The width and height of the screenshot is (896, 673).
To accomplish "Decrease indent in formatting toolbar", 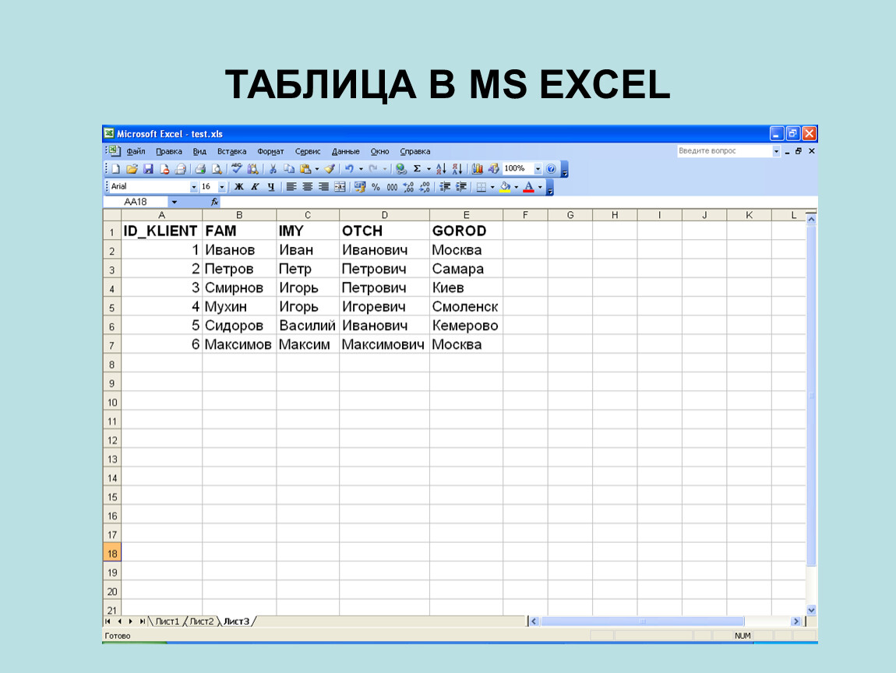I will [445, 188].
